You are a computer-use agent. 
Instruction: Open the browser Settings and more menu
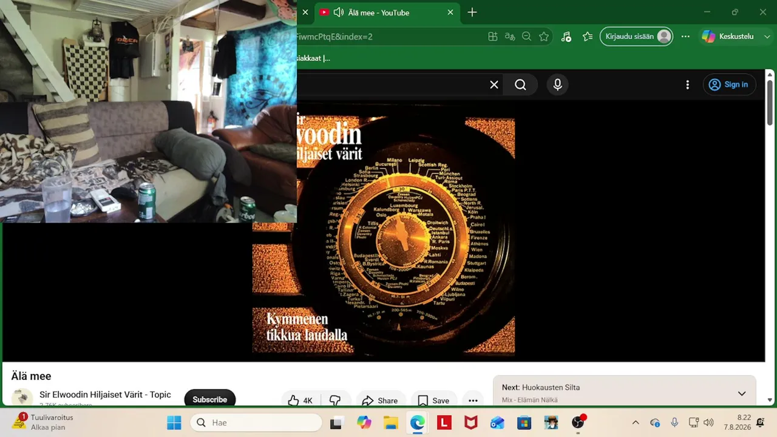tap(685, 36)
